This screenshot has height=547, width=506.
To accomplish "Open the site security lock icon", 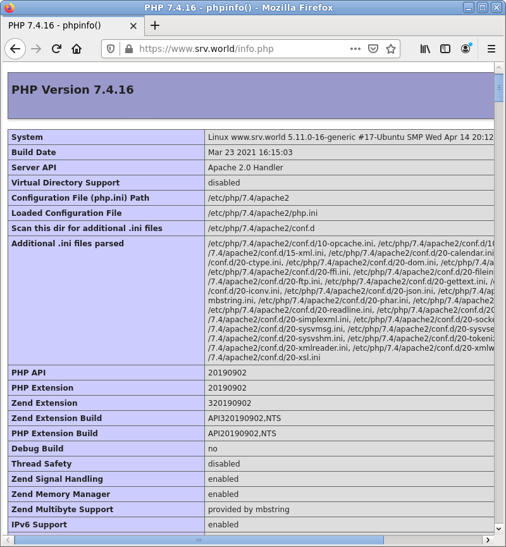I will (128, 48).
